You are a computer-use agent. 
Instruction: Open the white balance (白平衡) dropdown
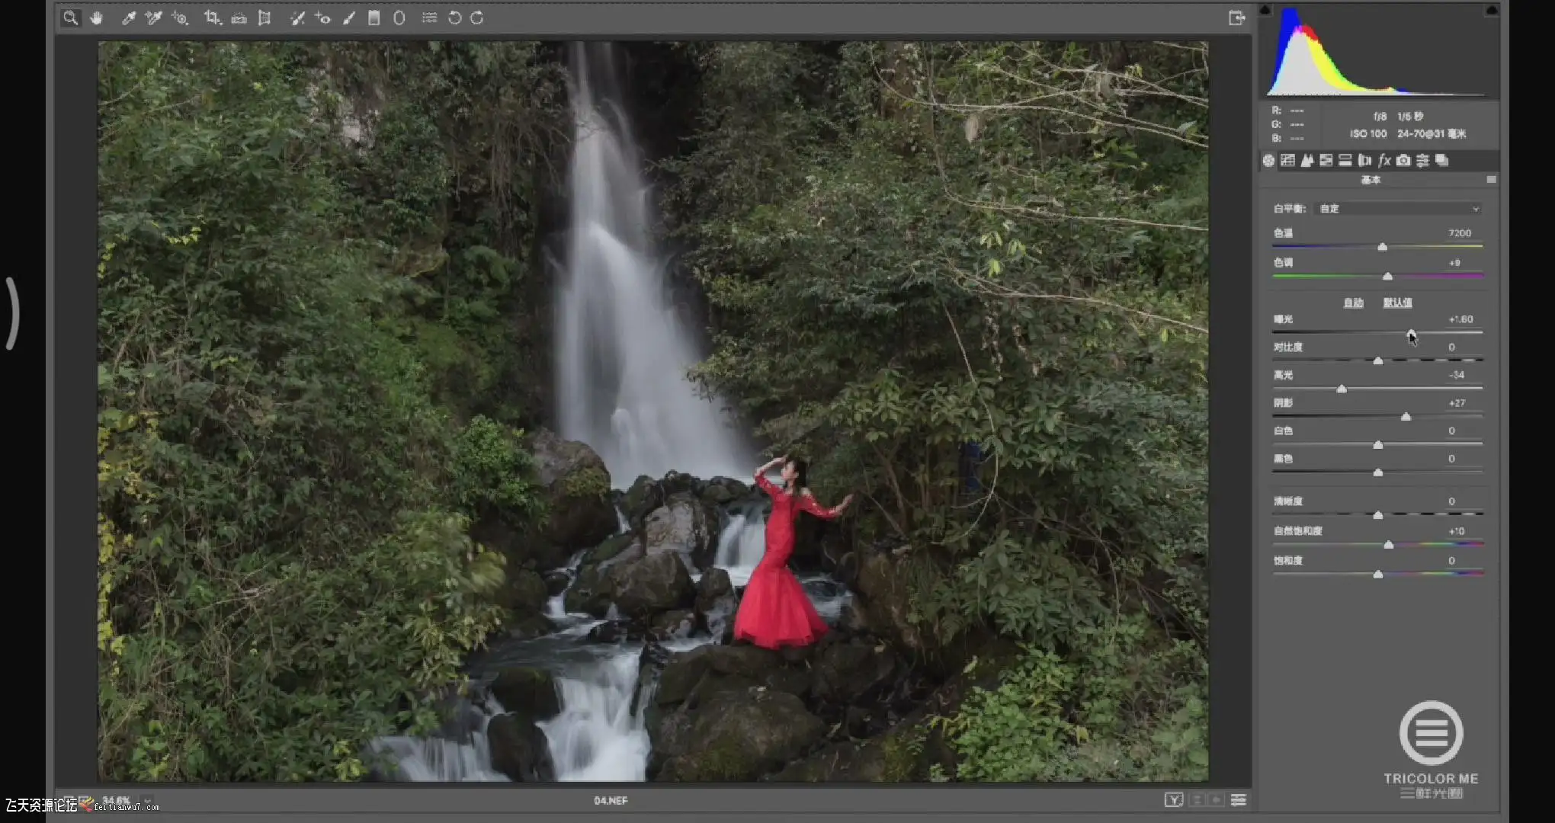click(x=1399, y=209)
